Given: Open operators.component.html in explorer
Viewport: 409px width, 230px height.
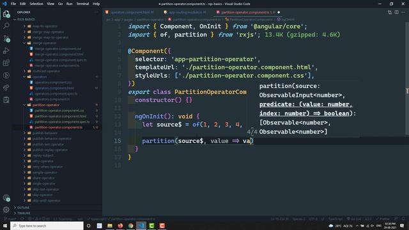Looking at the screenshot, I should coord(54,88).
